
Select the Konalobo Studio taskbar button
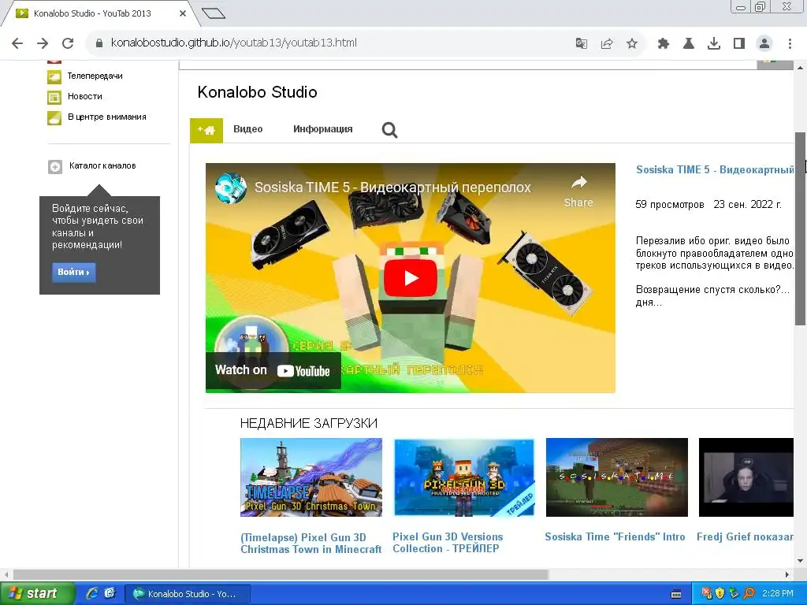click(188, 594)
